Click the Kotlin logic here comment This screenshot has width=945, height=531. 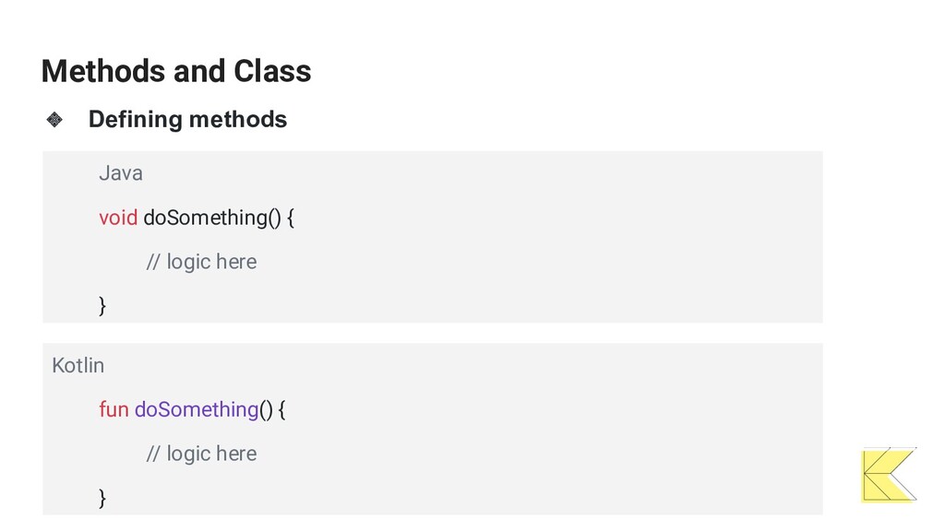201,454
